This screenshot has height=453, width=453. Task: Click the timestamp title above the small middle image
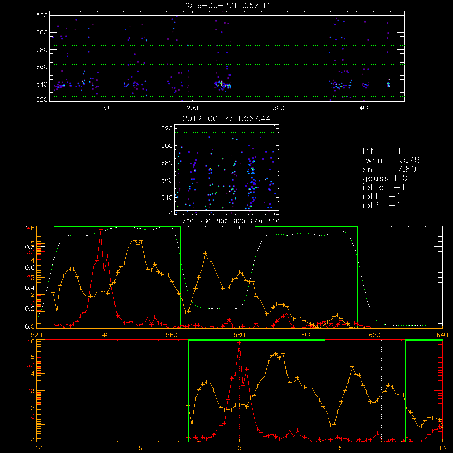tap(227, 119)
